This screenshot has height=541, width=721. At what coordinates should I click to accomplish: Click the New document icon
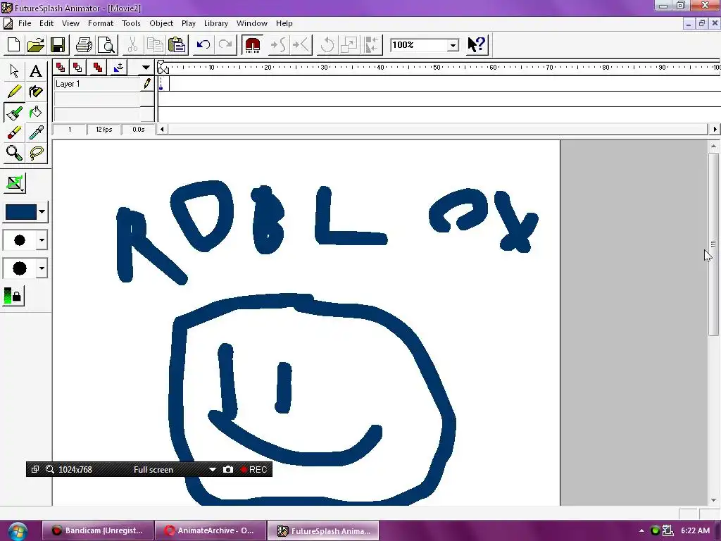[x=14, y=44]
